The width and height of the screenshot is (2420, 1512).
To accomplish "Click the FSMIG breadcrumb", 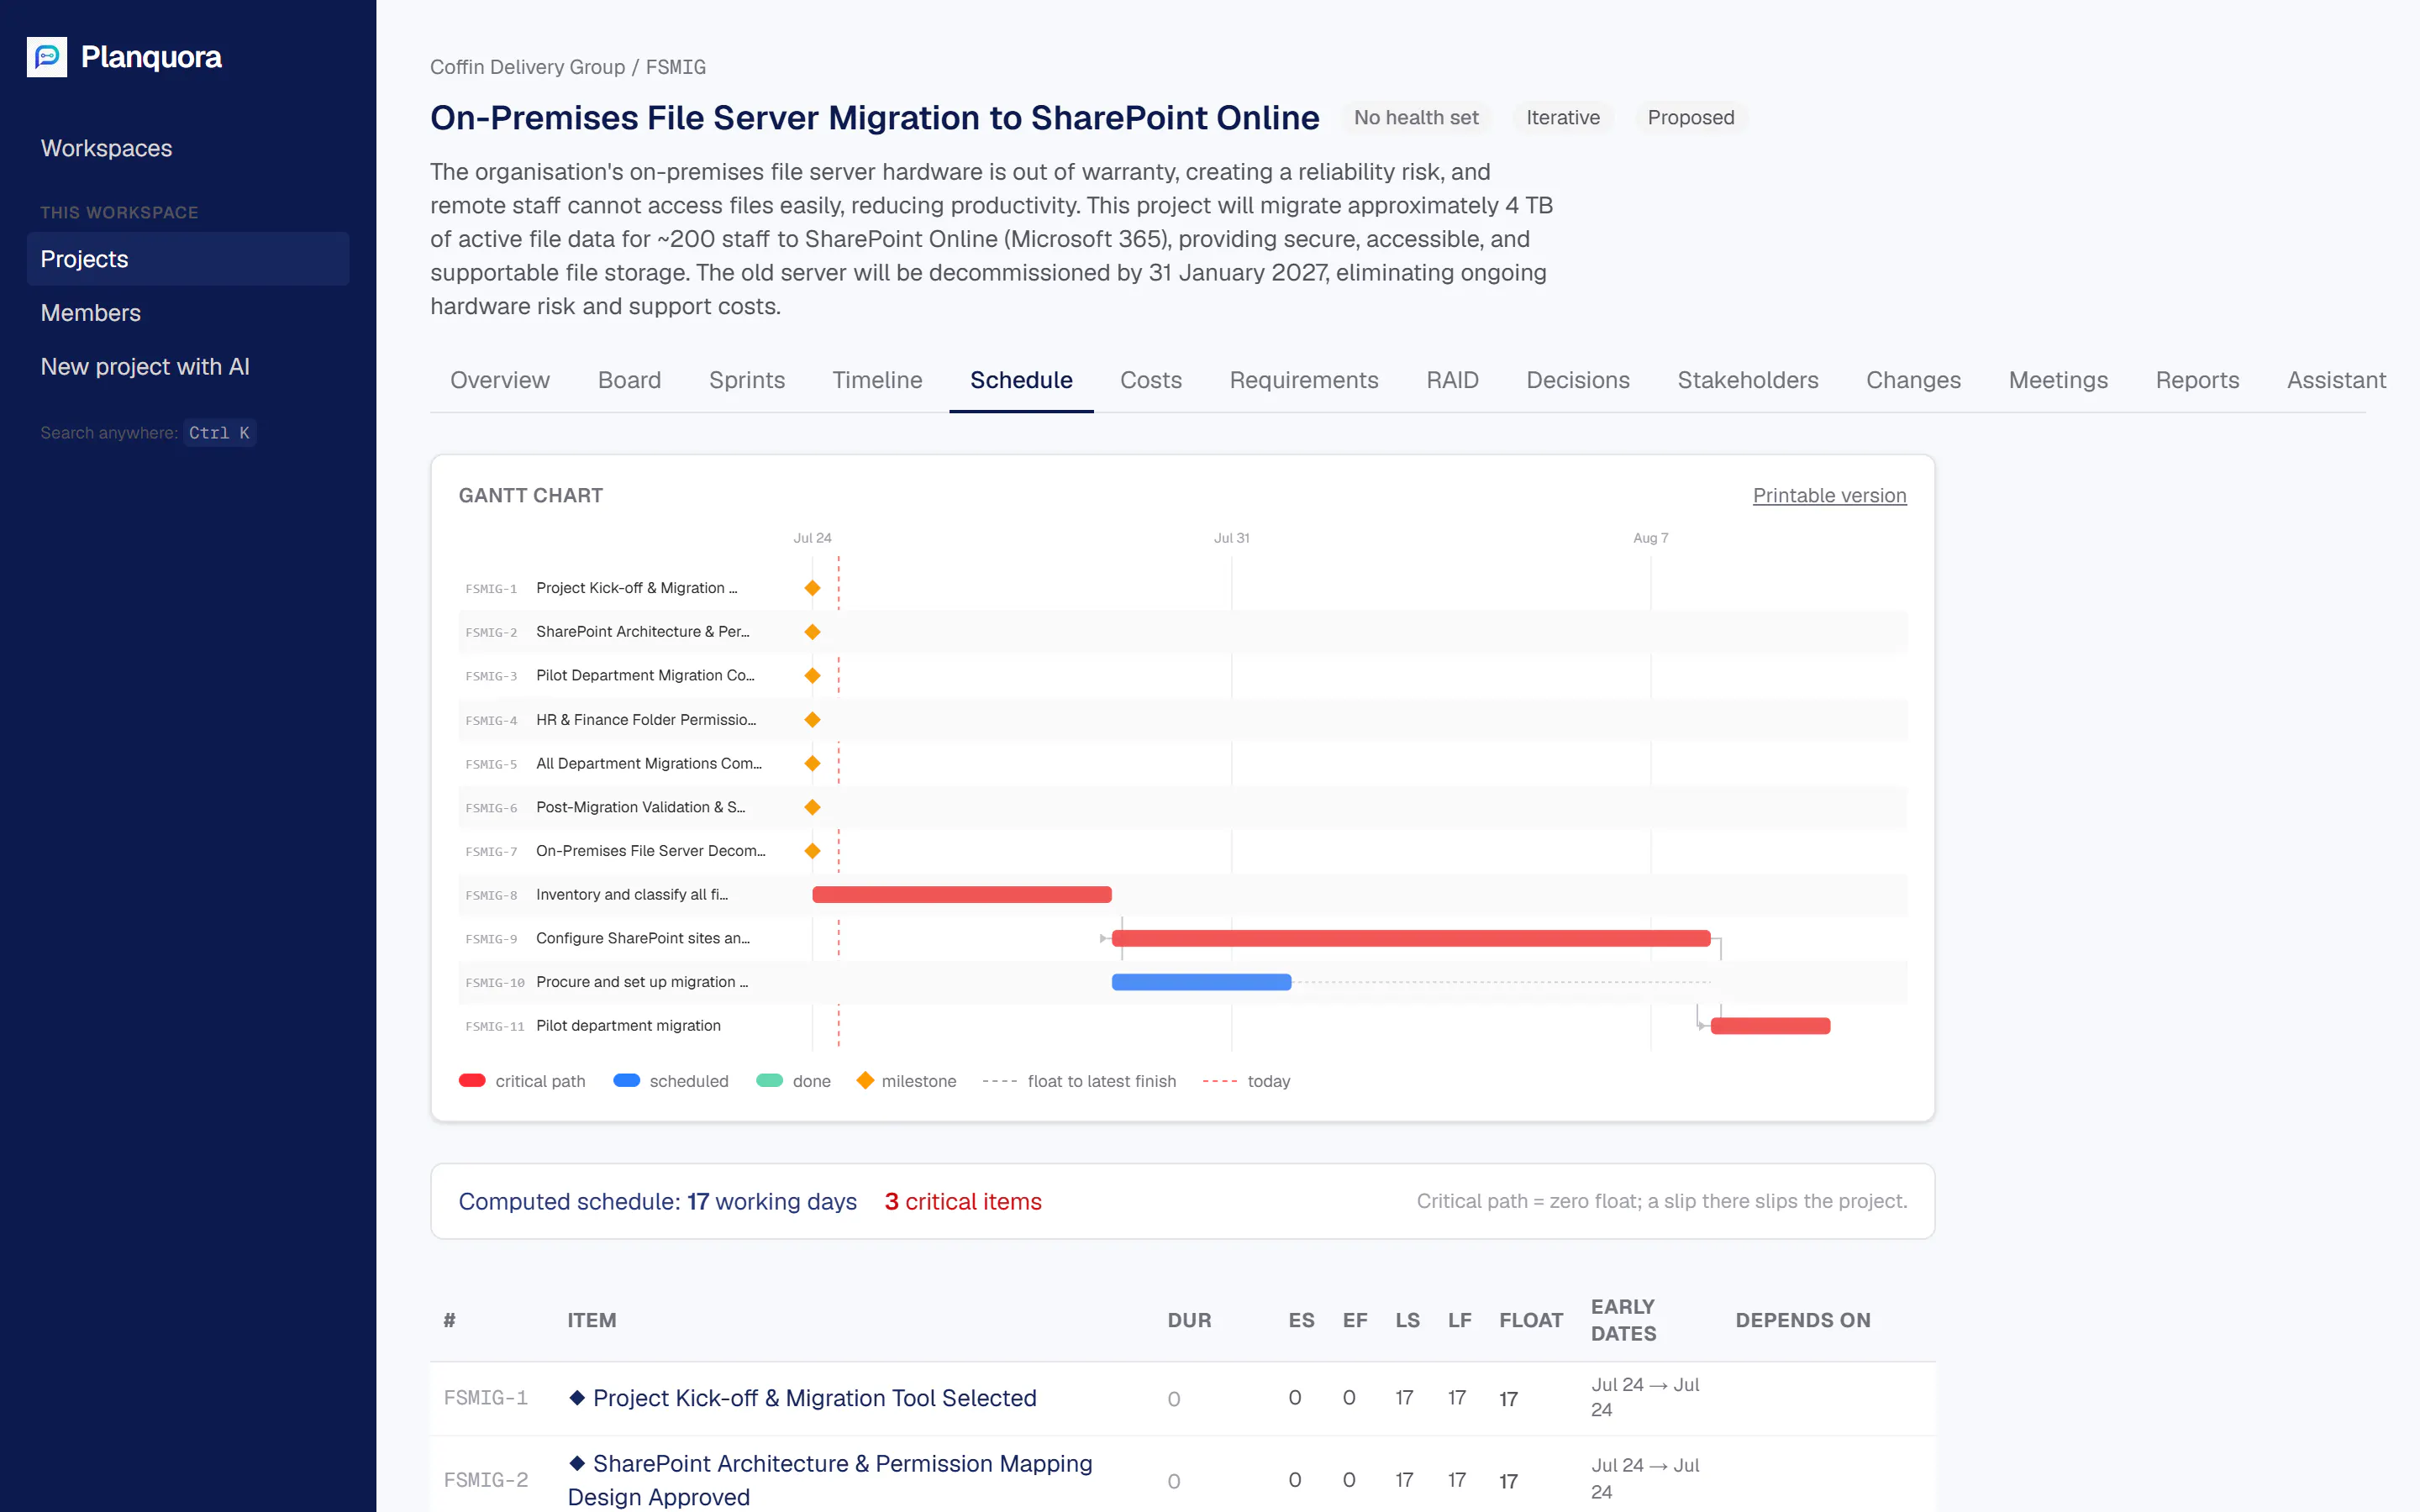I will pyautogui.click(x=675, y=67).
